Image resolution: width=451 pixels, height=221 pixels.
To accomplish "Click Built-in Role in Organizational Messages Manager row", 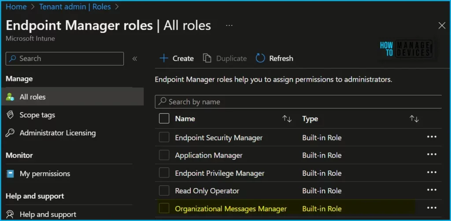I will [322, 209].
